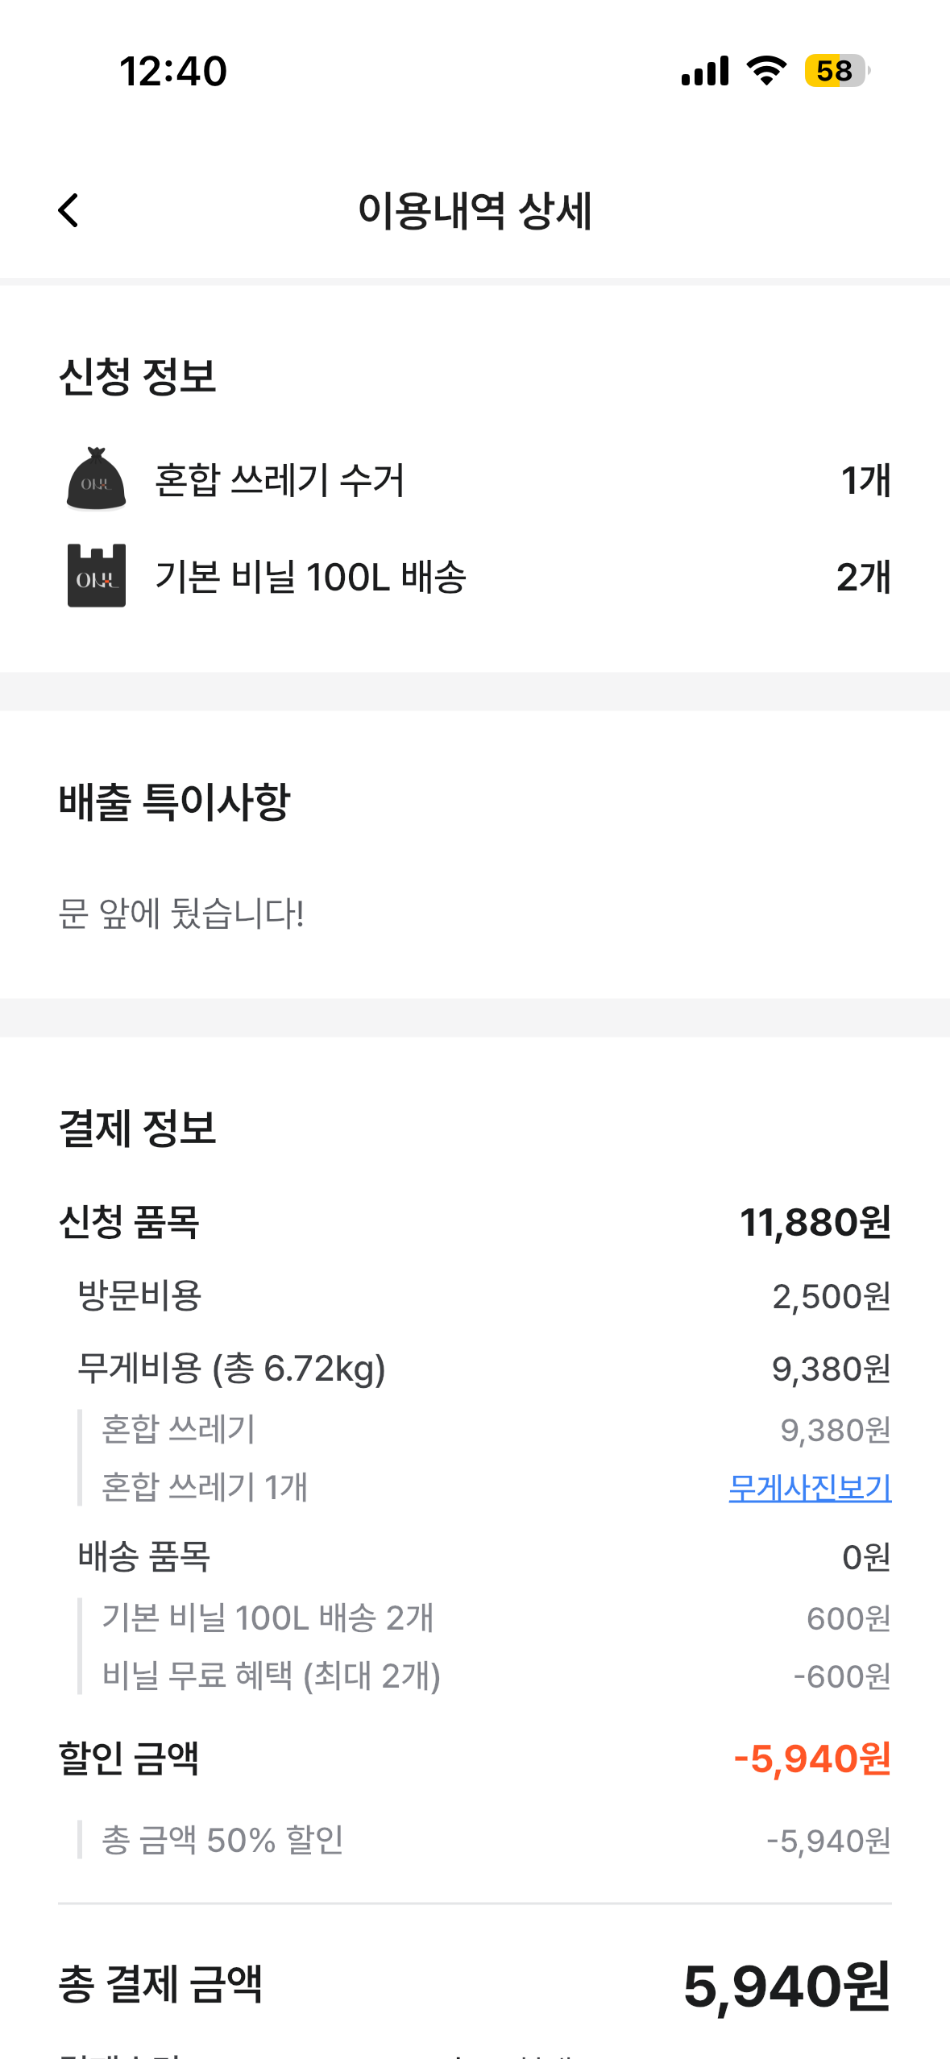The image size is (950, 2059).
Task: Tap the 문 앞에 뒀습니다! note text
Action: (181, 913)
